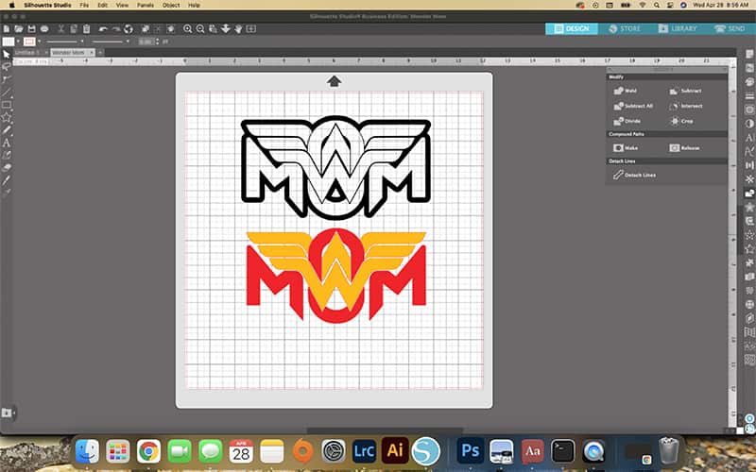This screenshot has height=472, width=756.
Task: Open Photoshop from the Dock
Action: click(x=470, y=451)
